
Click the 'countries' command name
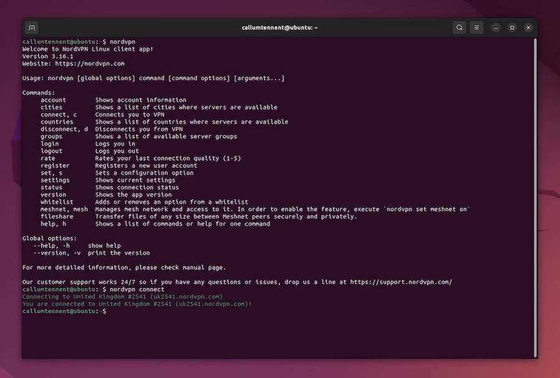coord(57,122)
